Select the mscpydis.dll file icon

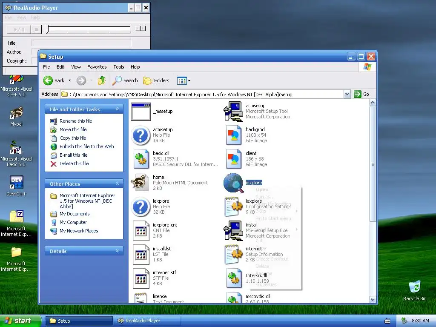coord(234,298)
